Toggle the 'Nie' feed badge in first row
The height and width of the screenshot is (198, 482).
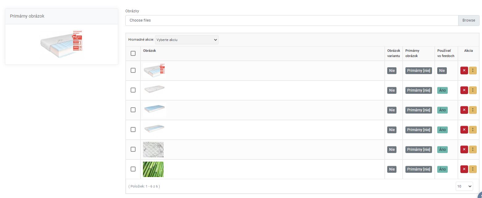coord(442,71)
